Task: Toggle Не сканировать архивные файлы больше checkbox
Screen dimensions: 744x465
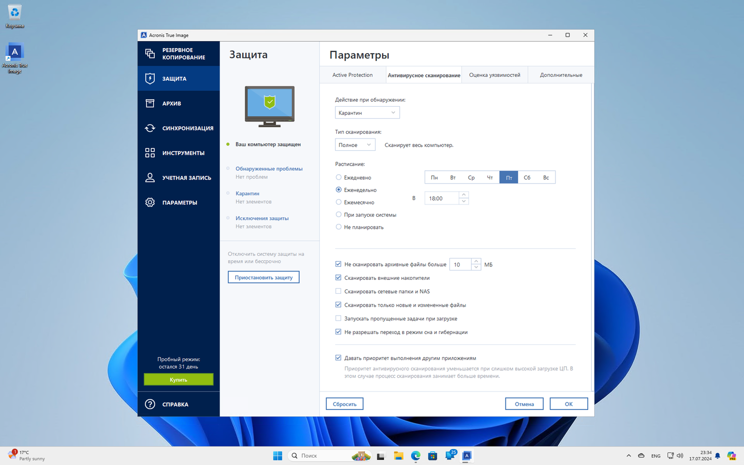Action: click(x=338, y=264)
